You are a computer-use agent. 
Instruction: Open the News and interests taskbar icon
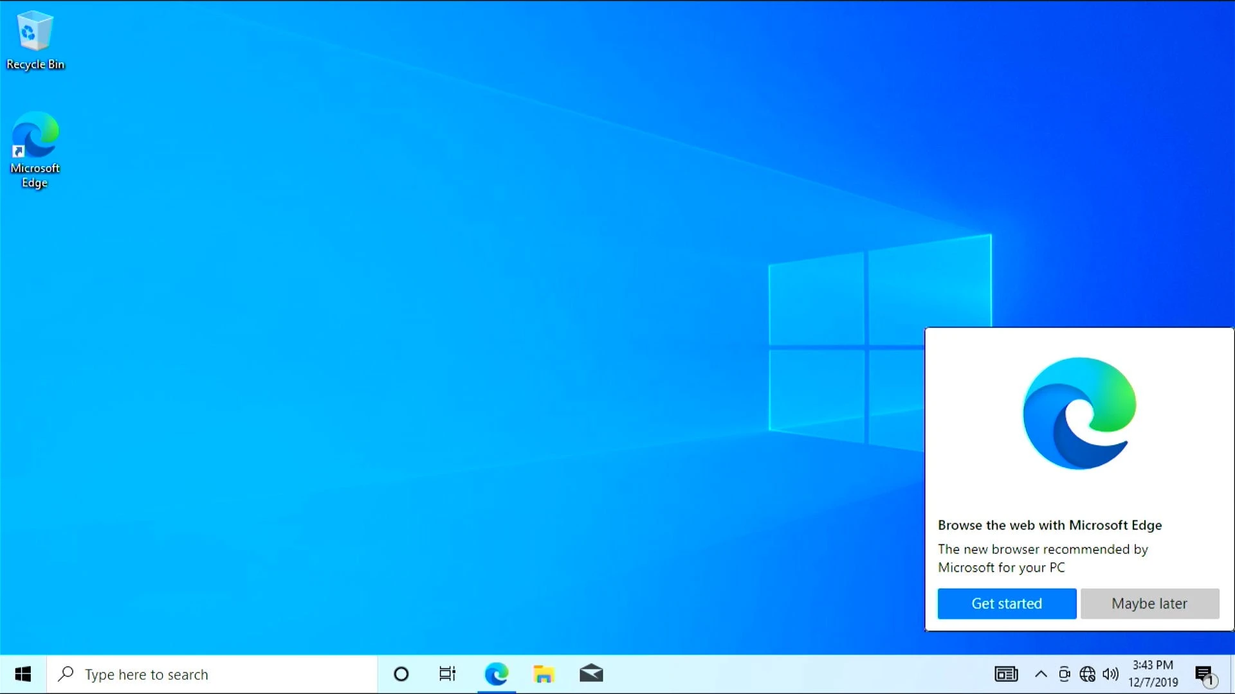[x=1006, y=674]
